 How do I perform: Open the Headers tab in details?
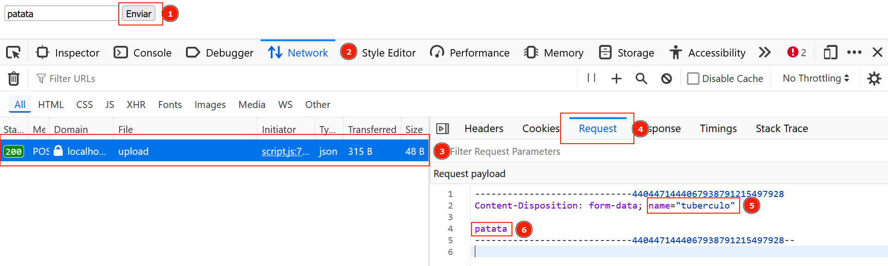[484, 128]
